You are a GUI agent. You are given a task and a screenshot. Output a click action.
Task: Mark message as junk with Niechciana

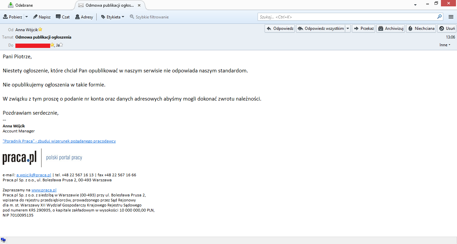coord(421,28)
